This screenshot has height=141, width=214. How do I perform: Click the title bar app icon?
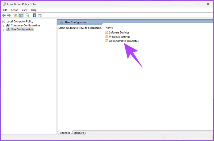pos(4,4)
